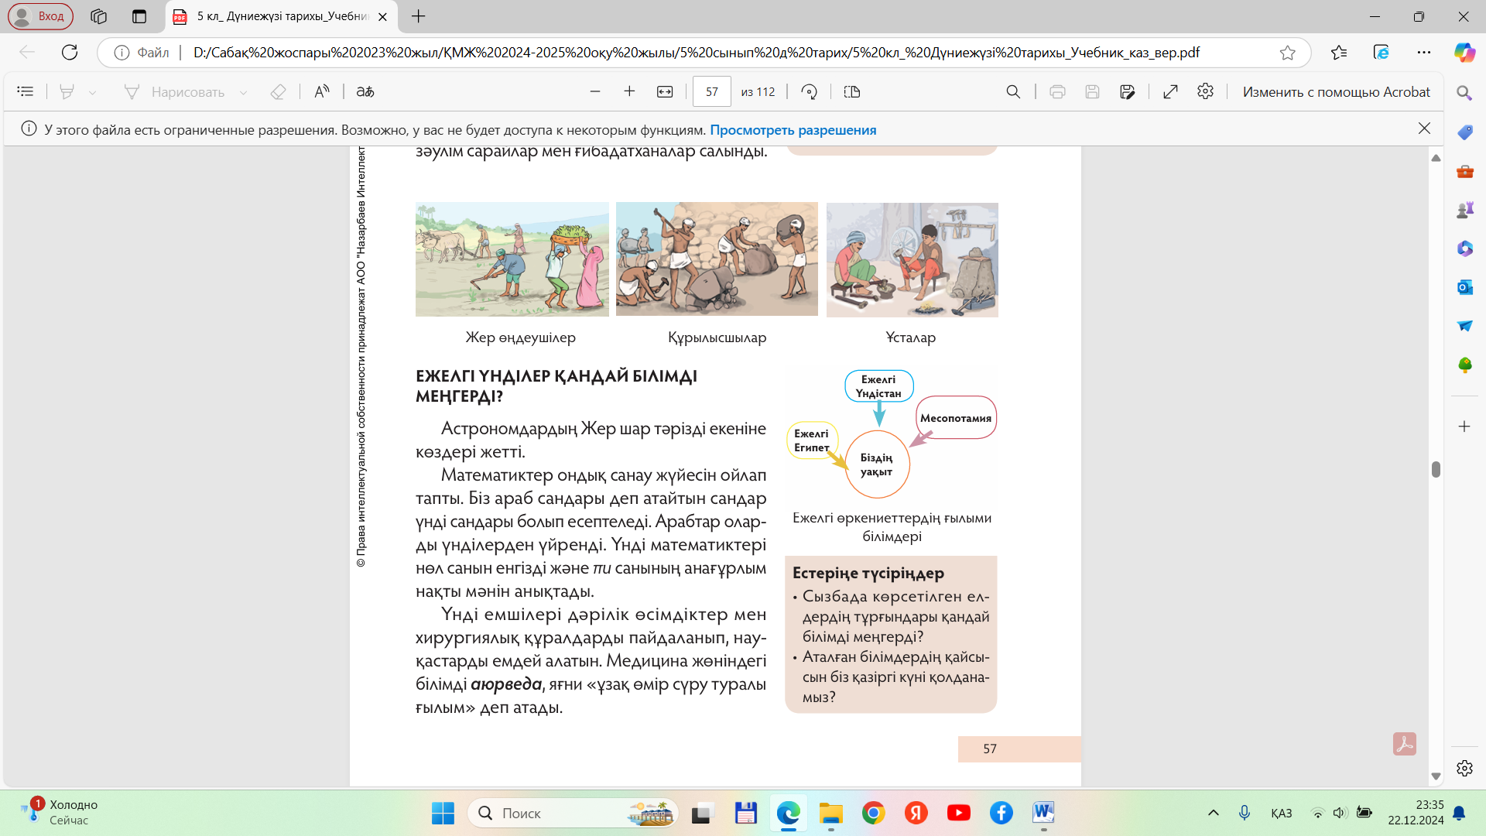Open the PDF search tool
1486x836 pixels.
[x=1013, y=91]
